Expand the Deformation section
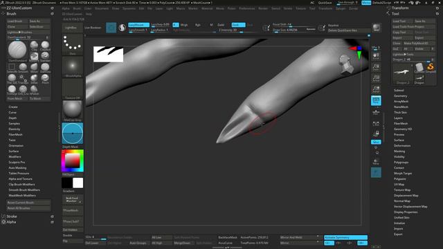 click(x=402, y=146)
